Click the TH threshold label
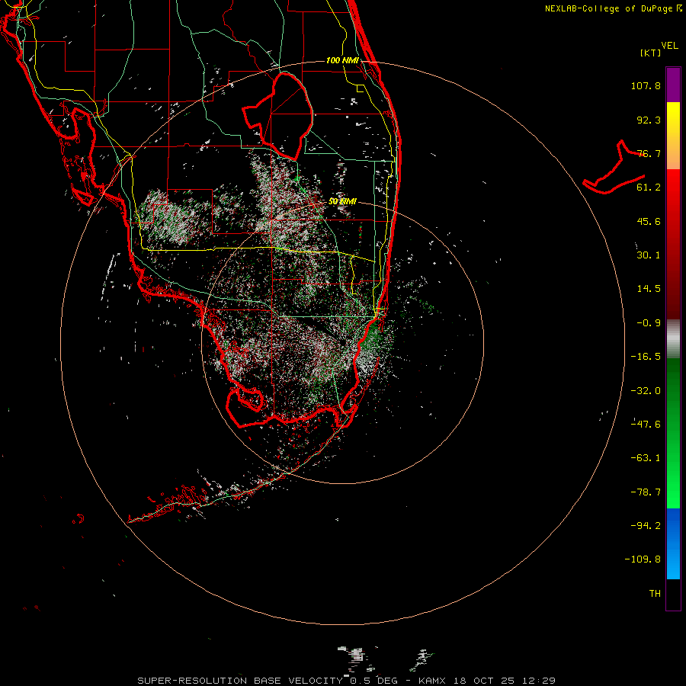The height and width of the screenshot is (686, 686). point(655,594)
